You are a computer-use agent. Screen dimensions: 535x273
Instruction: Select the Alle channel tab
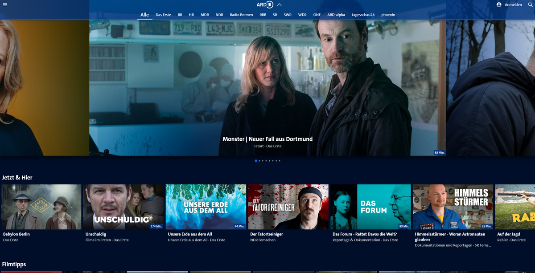click(144, 15)
